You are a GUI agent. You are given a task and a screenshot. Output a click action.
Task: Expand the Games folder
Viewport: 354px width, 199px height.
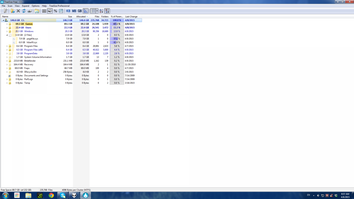coord(7,24)
